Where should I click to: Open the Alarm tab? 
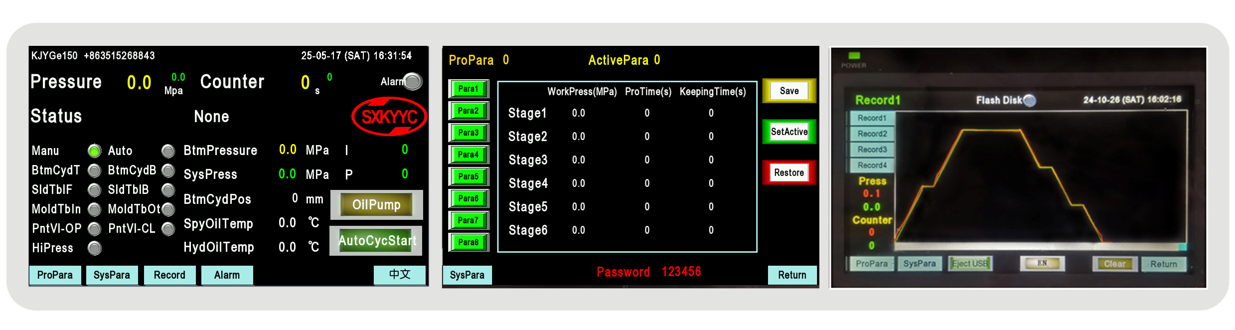227,275
